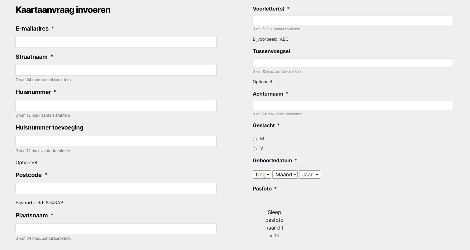This screenshot has height=250, width=470.
Task: Open the Dag dropdown
Action: click(262, 175)
